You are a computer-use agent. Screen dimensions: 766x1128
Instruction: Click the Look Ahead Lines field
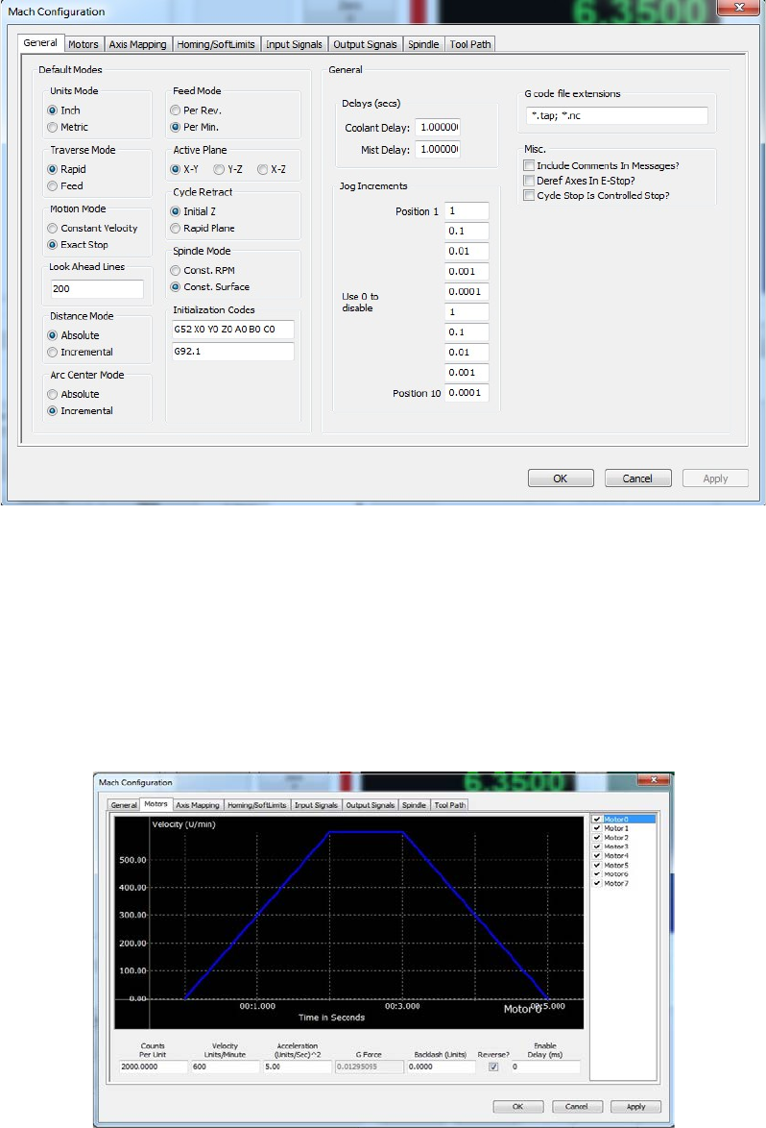pos(97,288)
